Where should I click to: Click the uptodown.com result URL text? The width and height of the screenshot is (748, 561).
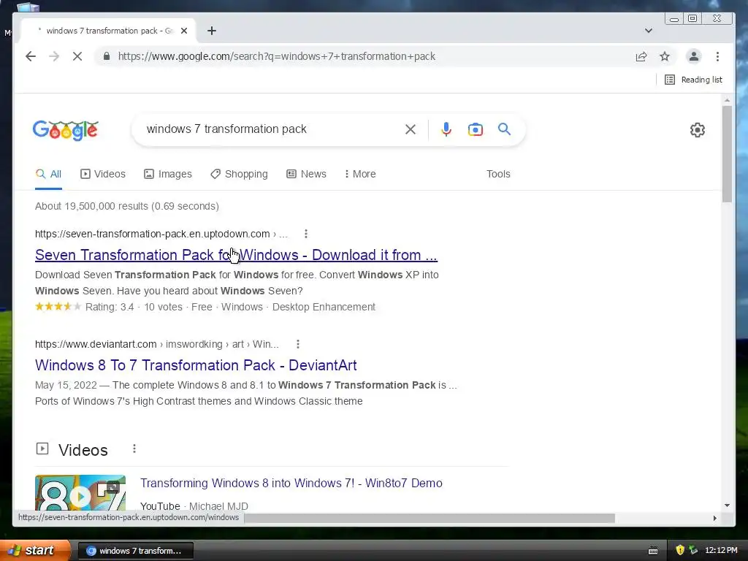point(161,234)
